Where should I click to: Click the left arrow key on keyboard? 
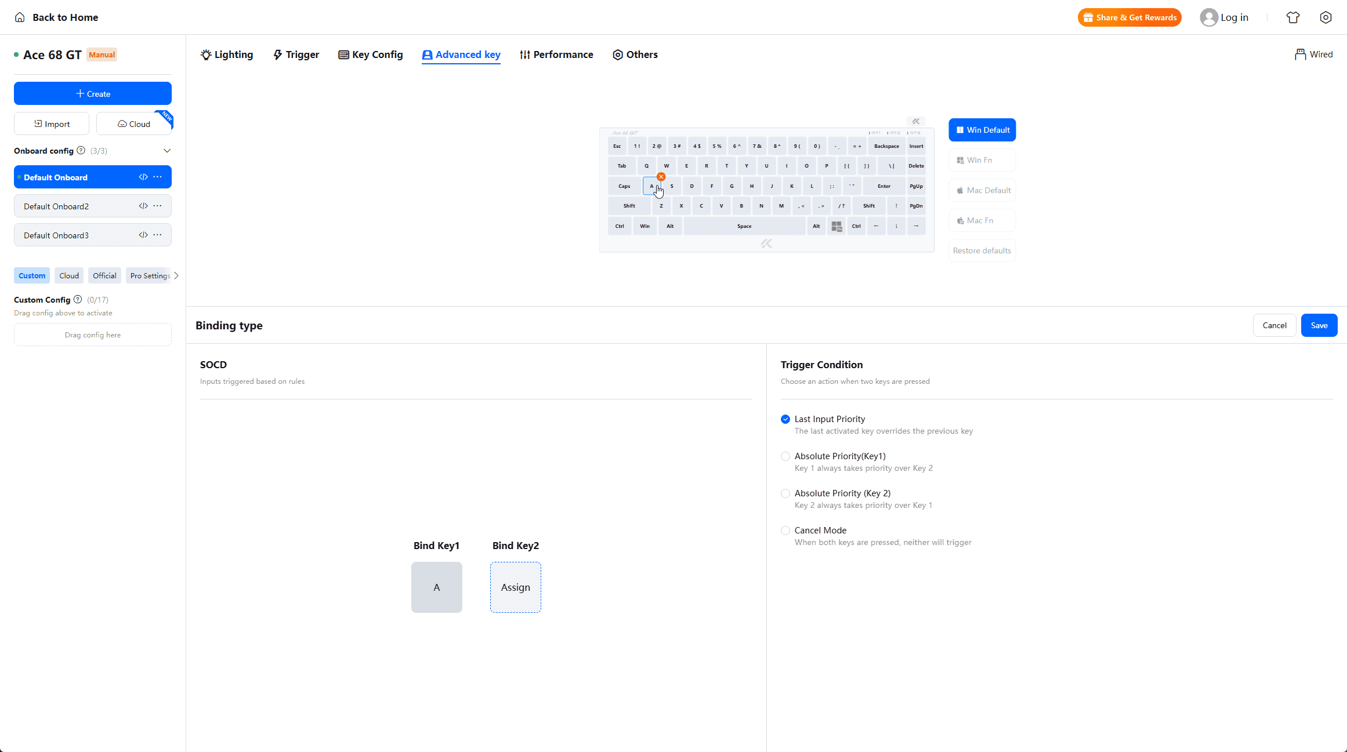click(x=876, y=226)
